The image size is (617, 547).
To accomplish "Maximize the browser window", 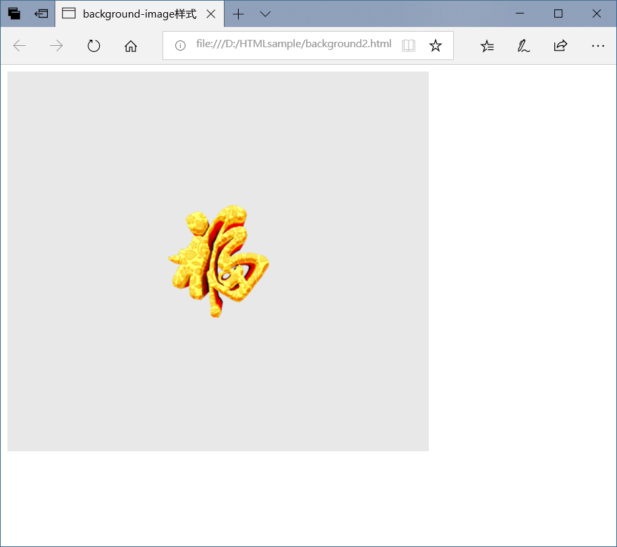I will tap(558, 13).
